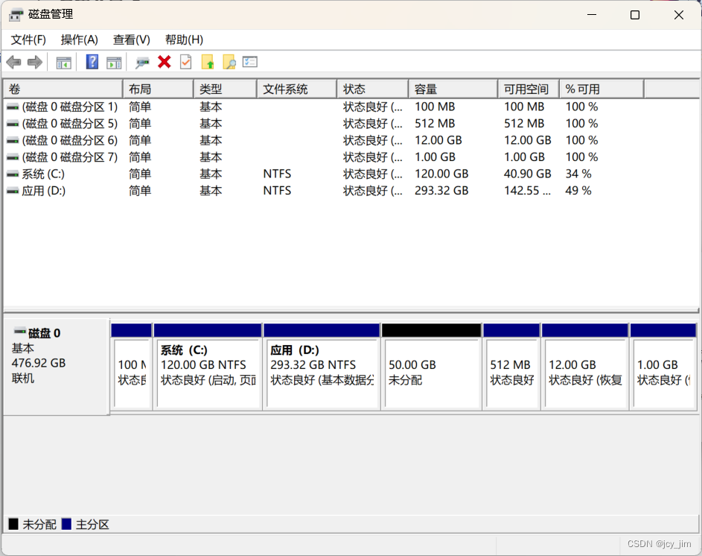Click the 12.00 GB capacity cell in list

[438, 140]
